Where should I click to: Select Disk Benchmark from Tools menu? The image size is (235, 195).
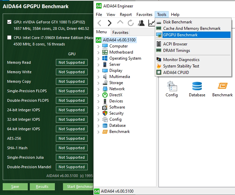tap(193, 22)
